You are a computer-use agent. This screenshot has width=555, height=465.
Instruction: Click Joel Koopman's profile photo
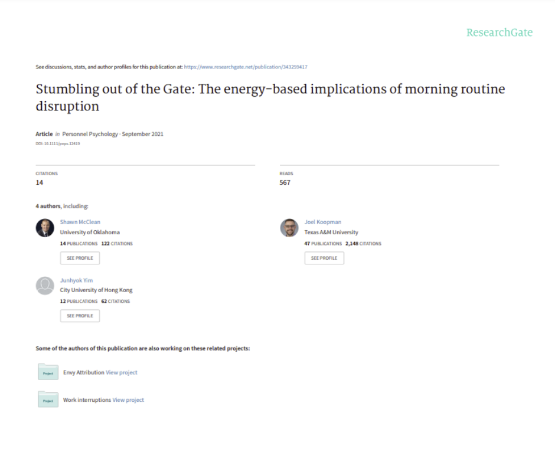click(289, 228)
